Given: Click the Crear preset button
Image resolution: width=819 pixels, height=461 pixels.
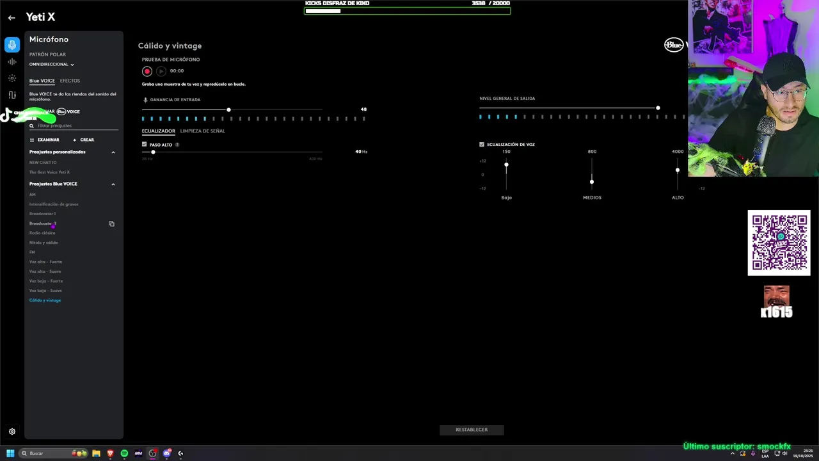Looking at the screenshot, I should pos(83,140).
